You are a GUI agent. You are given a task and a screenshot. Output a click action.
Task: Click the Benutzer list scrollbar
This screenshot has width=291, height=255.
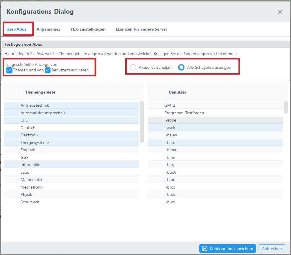pos(286,107)
